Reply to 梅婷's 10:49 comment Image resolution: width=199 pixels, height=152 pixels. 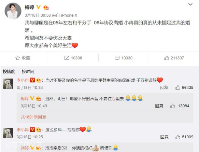click(159, 106)
